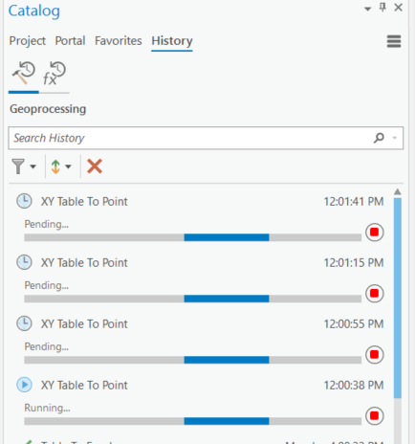Expand the filter dropdown arrow
Image resolution: width=415 pixels, height=444 pixels.
pos(33,166)
